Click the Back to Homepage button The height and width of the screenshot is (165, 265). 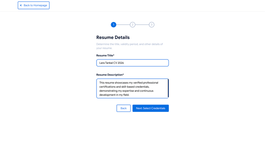point(34,6)
